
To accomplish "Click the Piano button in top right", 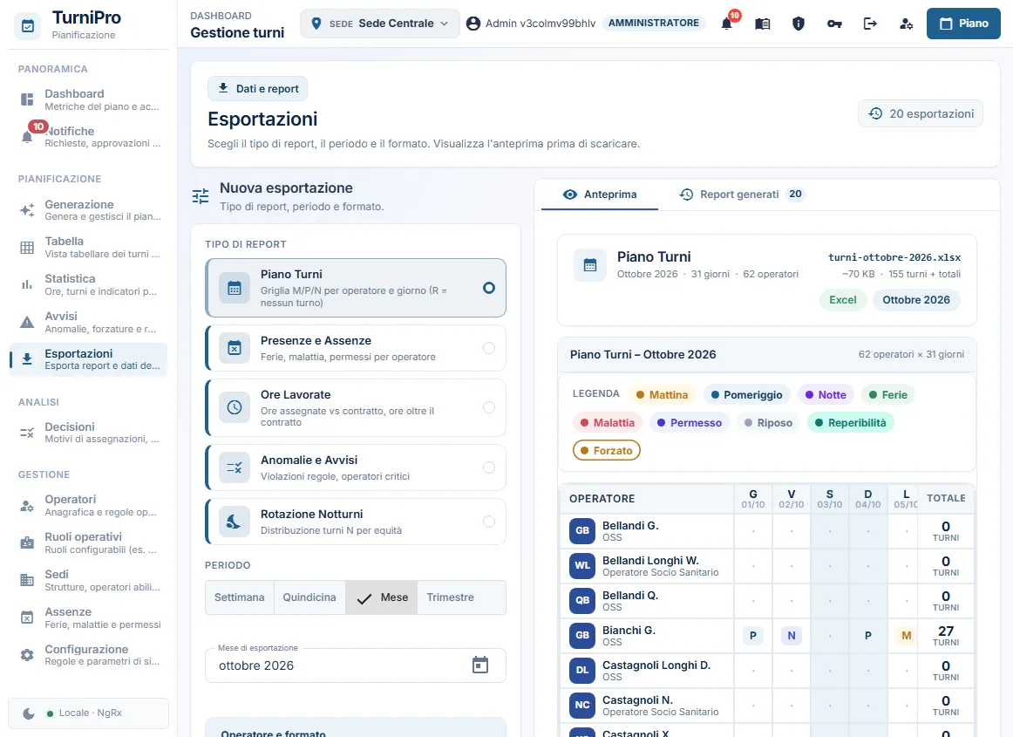I will pos(963,24).
